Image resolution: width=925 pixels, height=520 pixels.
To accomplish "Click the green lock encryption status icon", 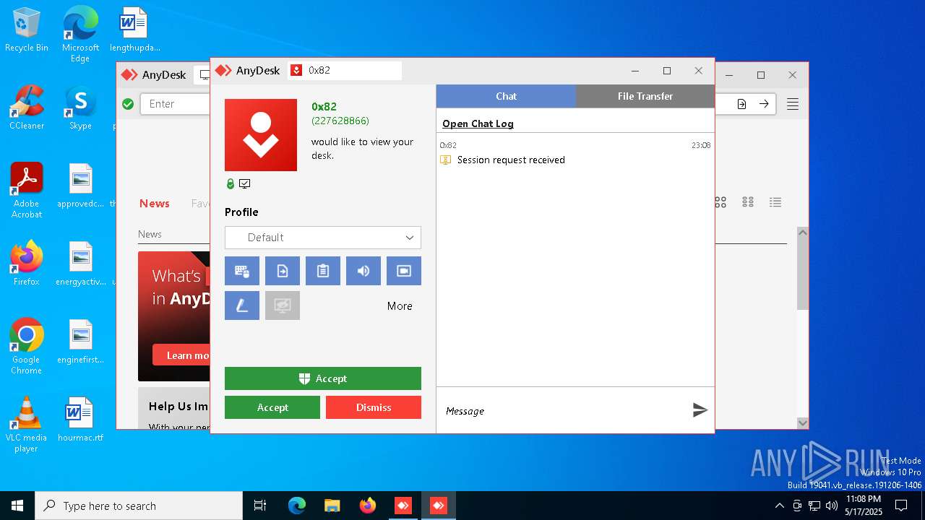I will 231,184.
